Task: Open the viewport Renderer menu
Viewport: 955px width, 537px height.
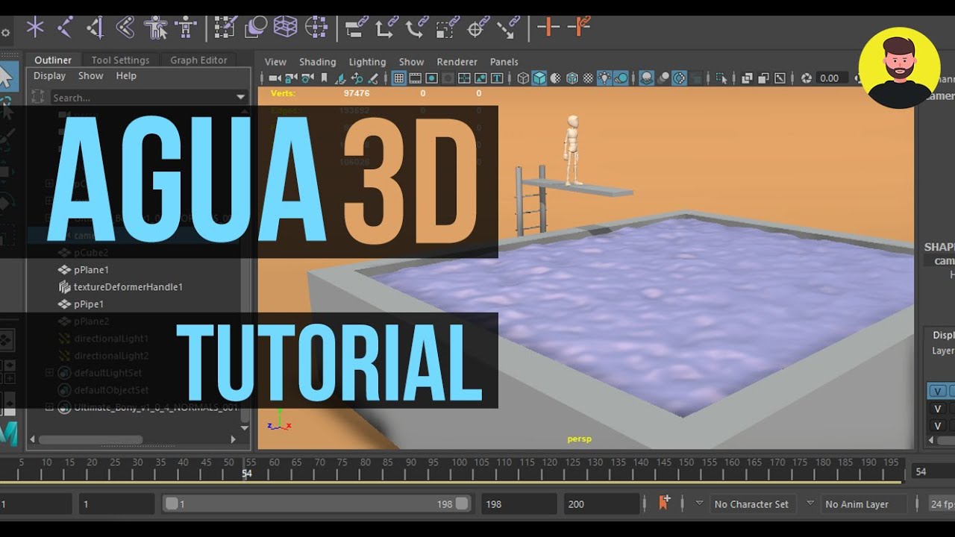Action: point(457,62)
